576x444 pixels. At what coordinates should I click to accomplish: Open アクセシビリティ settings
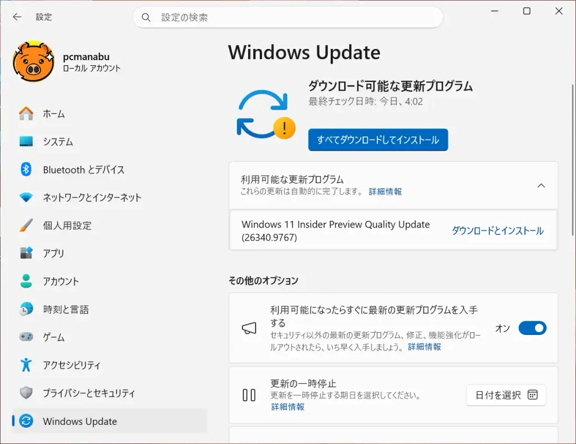tap(110, 365)
